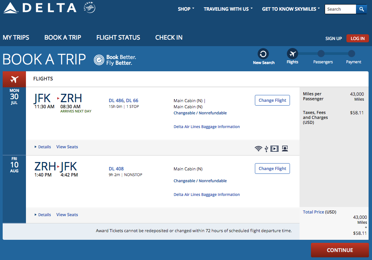Expand the TRAVELING WITH US menu

pos(228,9)
